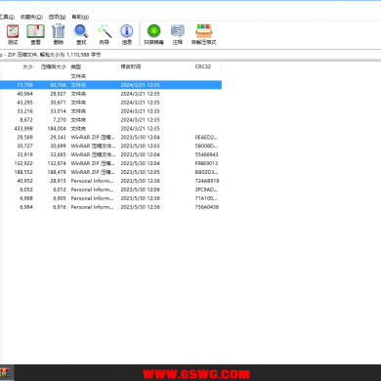Select the WinRAR archive row sized 30,727
Viewport: 381px width, 381px height.
tap(110, 146)
